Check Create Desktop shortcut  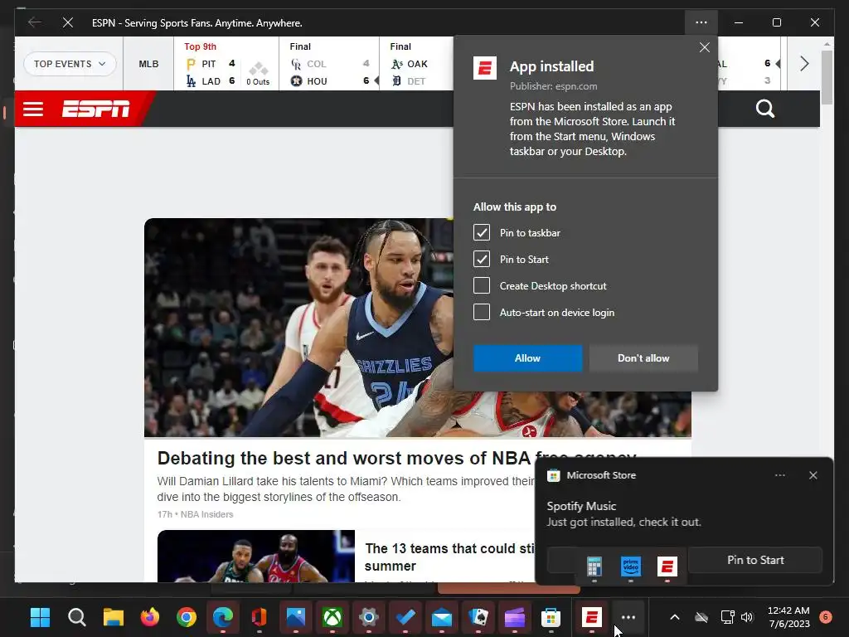point(482,285)
